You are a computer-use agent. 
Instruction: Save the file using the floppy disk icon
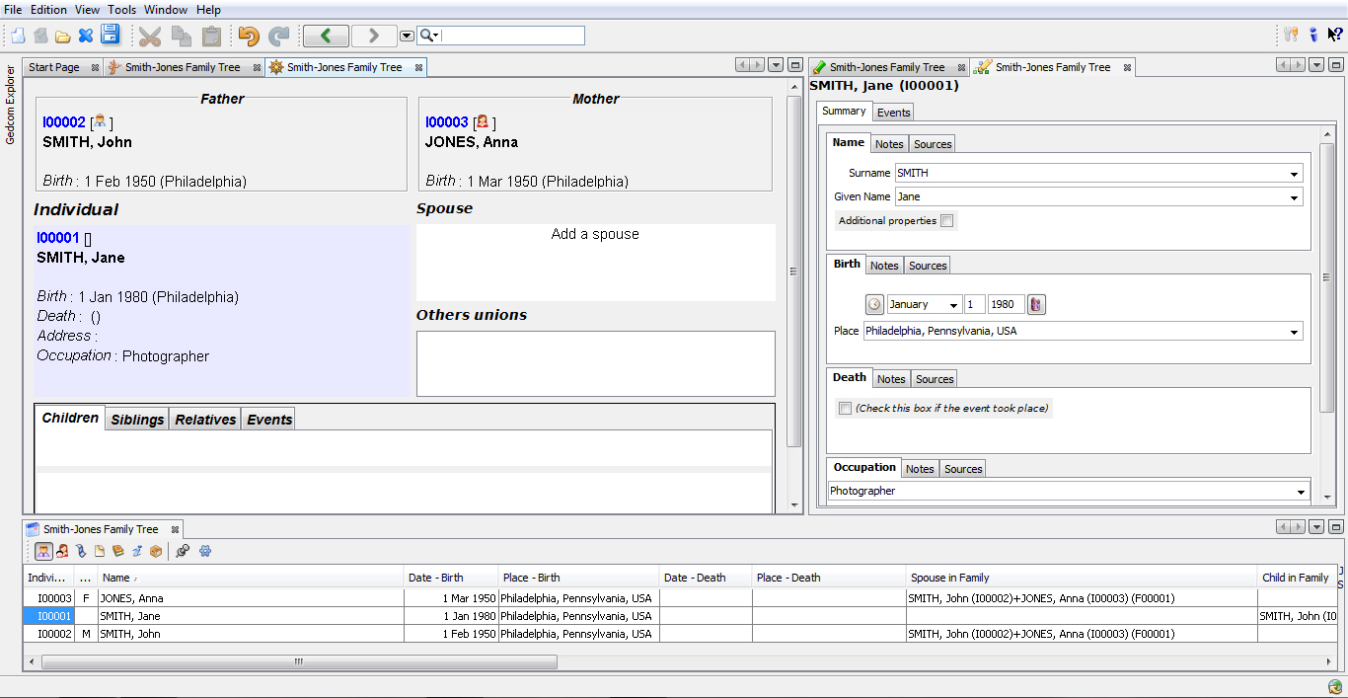click(111, 35)
